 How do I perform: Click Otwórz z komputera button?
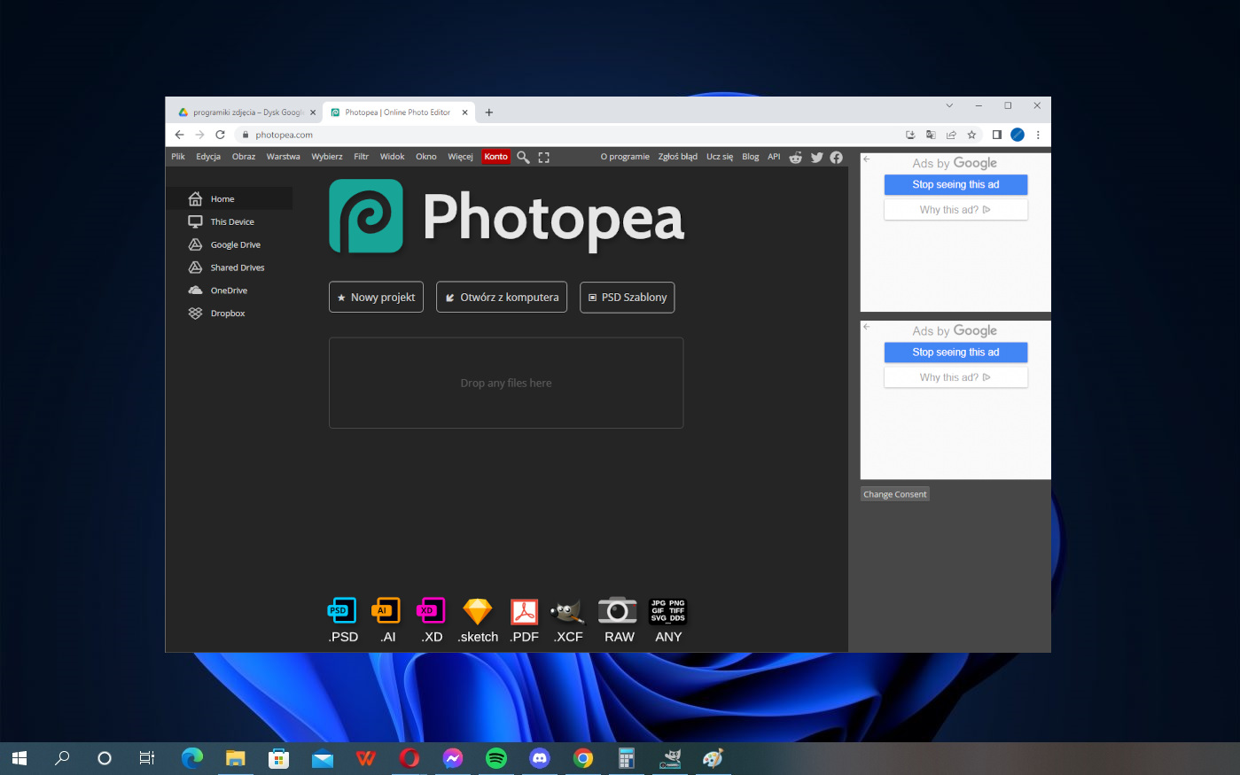tap(502, 298)
